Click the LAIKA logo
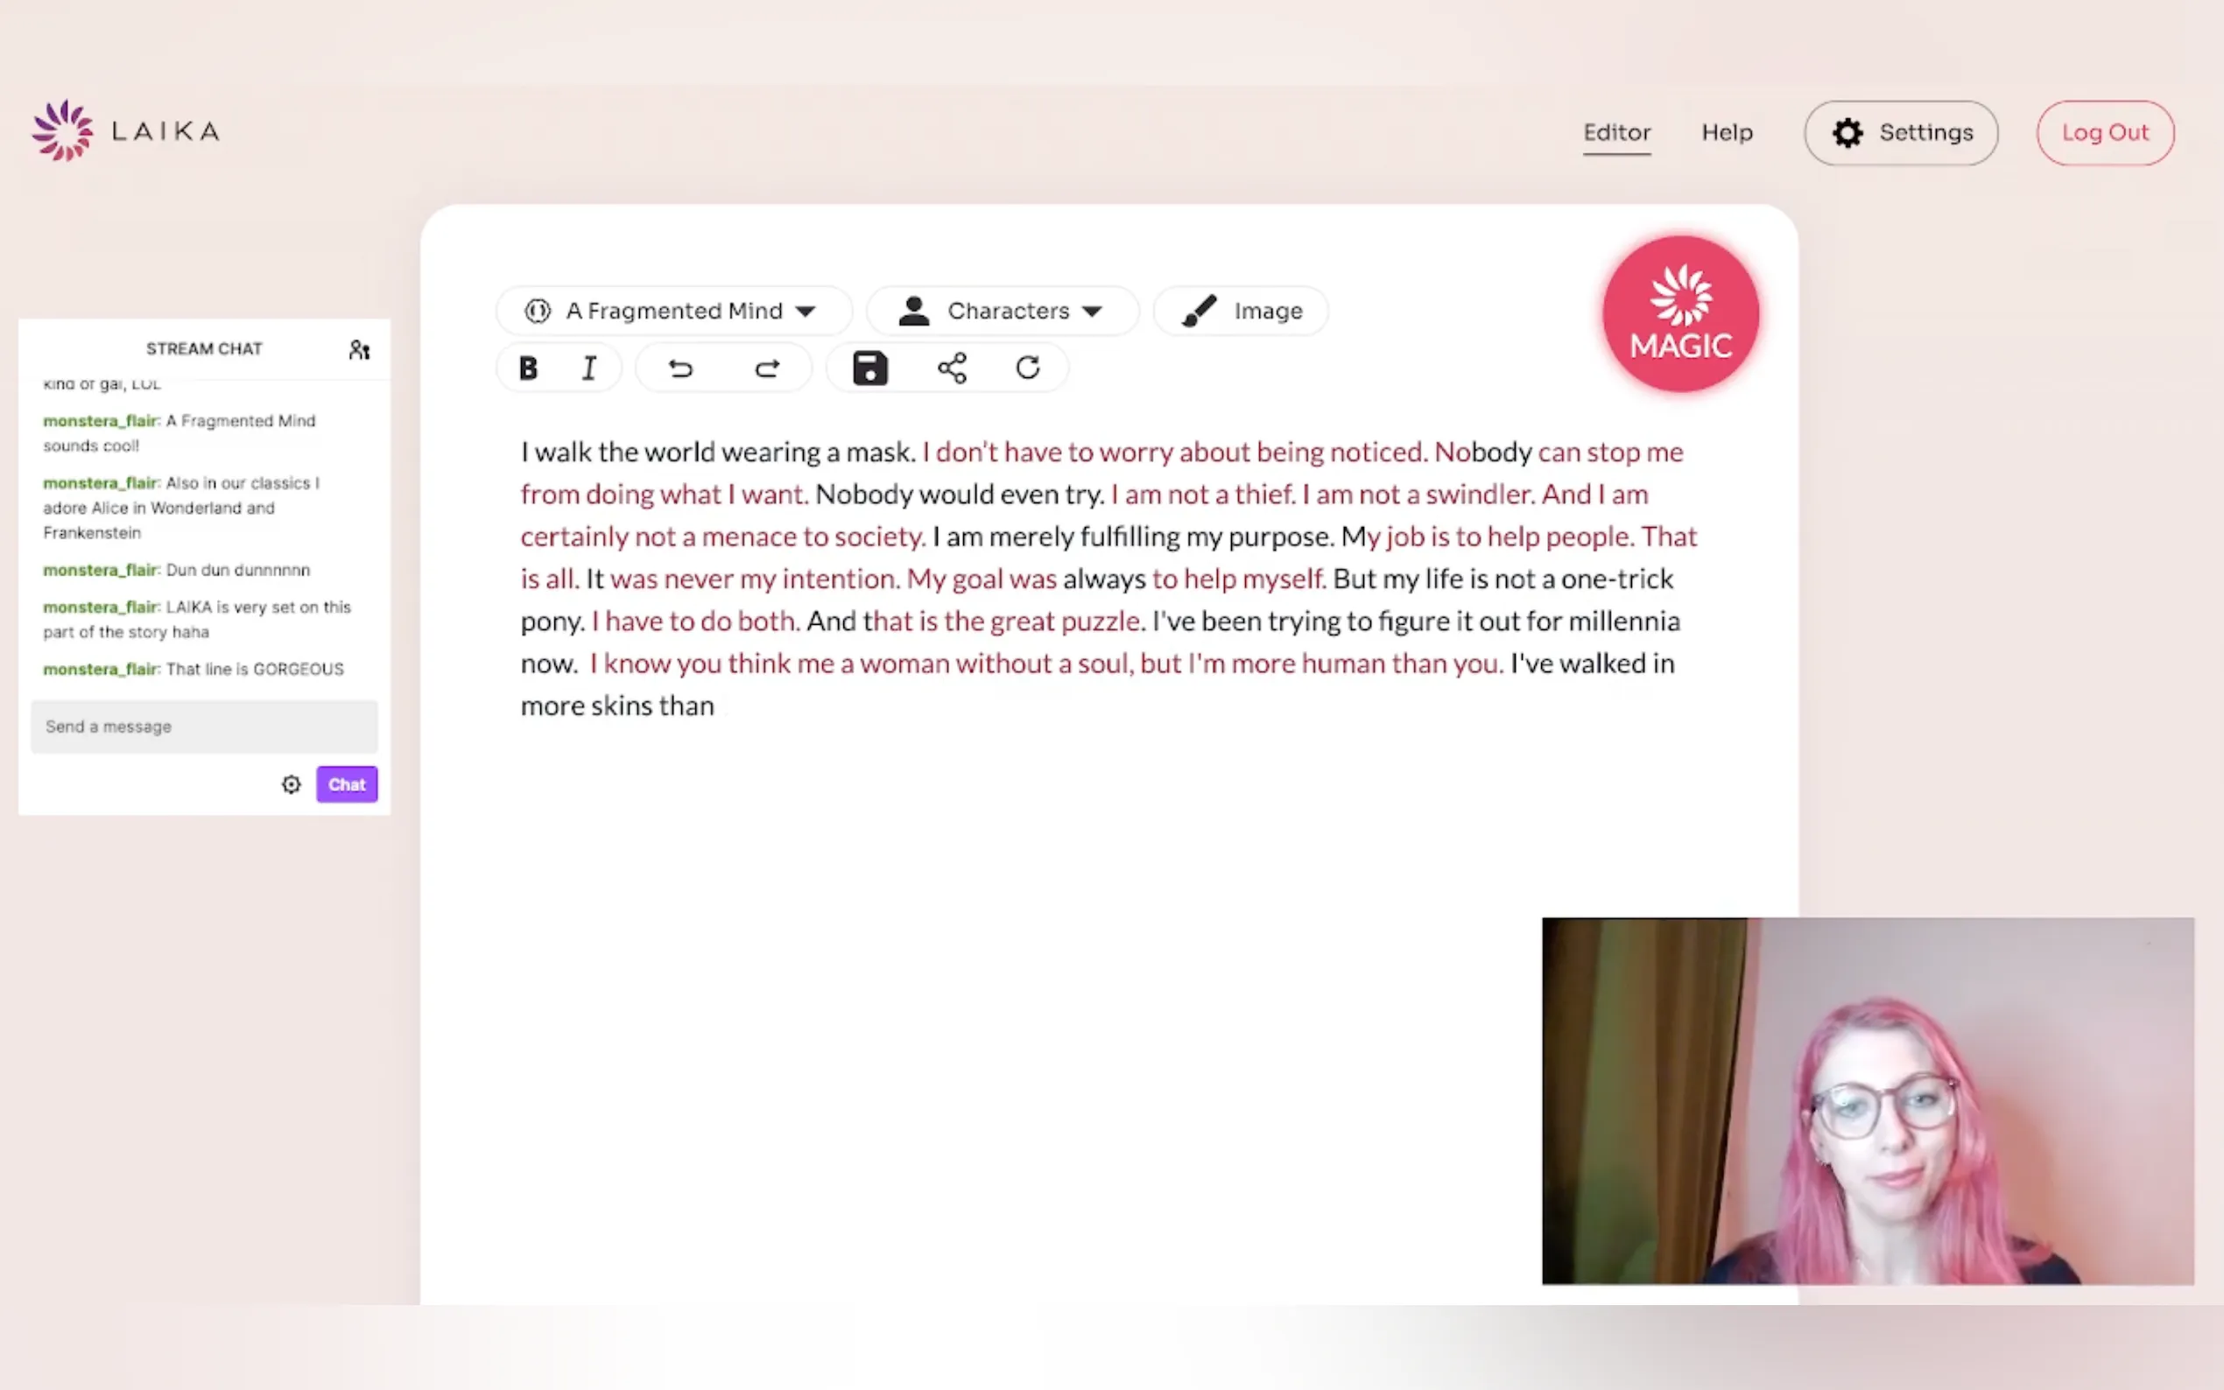 coord(126,131)
